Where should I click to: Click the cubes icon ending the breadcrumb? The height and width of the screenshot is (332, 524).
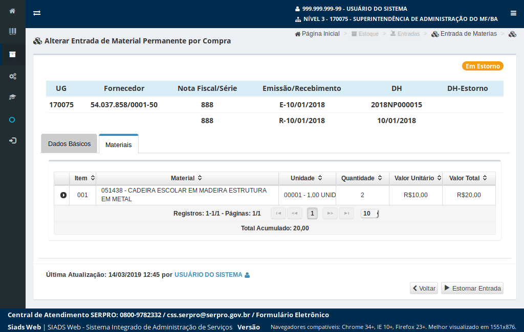[x=512, y=34]
